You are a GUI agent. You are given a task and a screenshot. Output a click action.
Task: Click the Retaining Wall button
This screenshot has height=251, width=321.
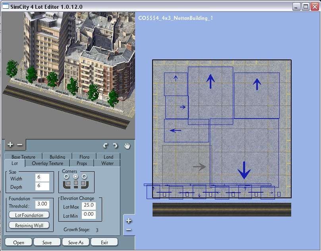(x=29, y=225)
